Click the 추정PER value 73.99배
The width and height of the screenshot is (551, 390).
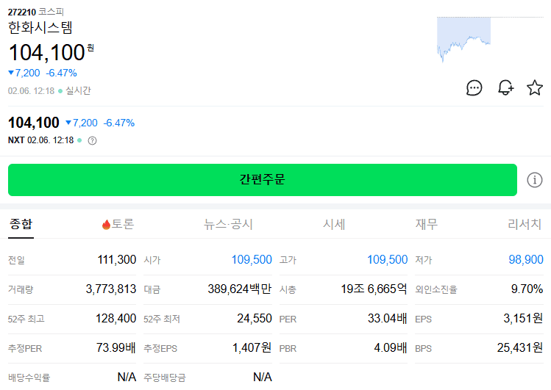pyautogui.click(x=116, y=348)
